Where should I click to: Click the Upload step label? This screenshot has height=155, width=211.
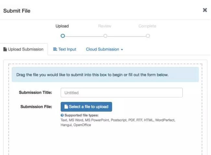point(62,26)
